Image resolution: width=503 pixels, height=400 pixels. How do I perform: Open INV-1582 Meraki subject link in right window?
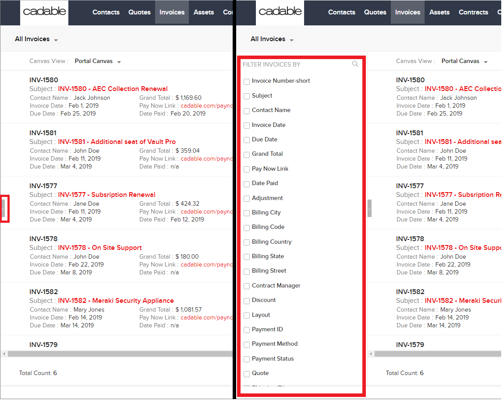click(463, 300)
